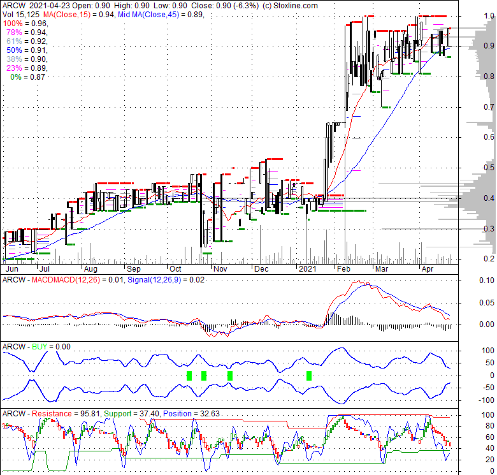The width and height of the screenshot is (497, 475).
Task: Click the Mar label on time axis
Action: (382, 269)
